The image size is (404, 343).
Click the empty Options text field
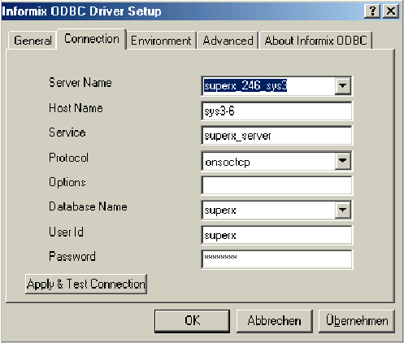coord(276,185)
